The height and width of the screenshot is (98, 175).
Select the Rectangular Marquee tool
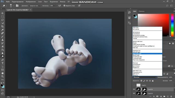(2, 17)
